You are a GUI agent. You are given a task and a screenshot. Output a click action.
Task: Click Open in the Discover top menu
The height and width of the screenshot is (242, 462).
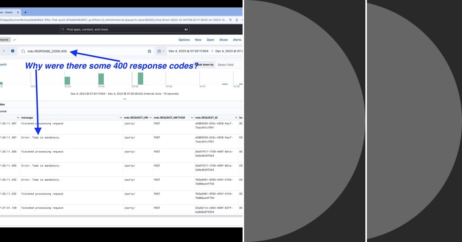tap(210, 40)
